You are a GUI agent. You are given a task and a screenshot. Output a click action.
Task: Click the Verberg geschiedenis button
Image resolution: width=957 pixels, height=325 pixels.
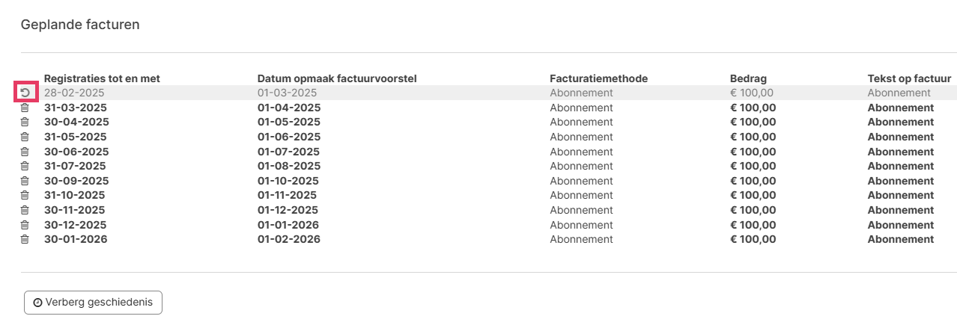[93, 303]
